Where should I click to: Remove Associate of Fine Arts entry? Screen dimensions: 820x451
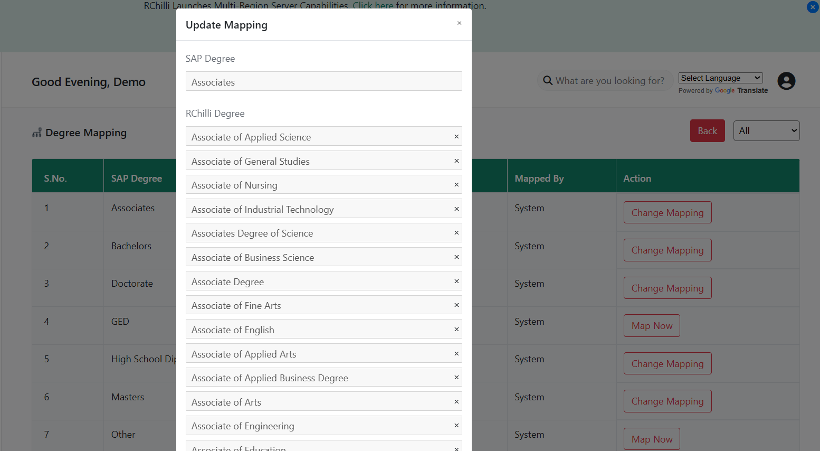[x=456, y=305]
